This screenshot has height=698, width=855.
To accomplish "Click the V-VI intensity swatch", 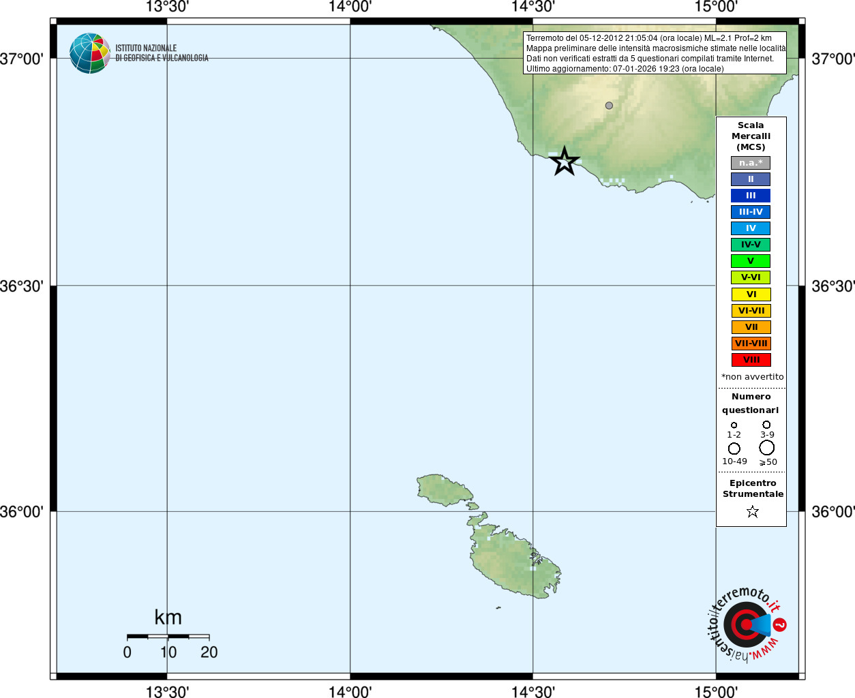I will click(x=751, y=277).
